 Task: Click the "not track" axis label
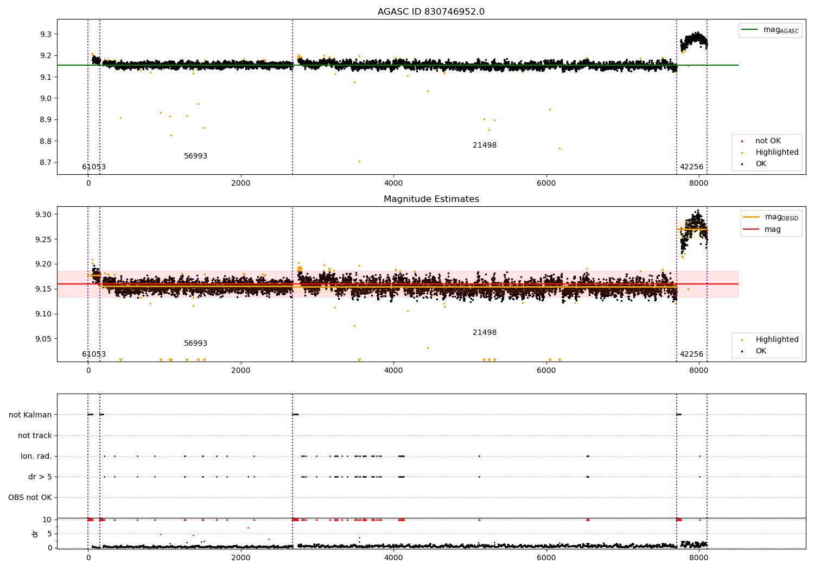click(x=35, y=435)
